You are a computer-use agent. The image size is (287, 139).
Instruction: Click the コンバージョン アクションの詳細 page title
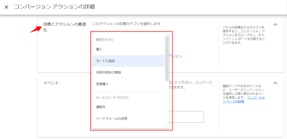(54, 7)
